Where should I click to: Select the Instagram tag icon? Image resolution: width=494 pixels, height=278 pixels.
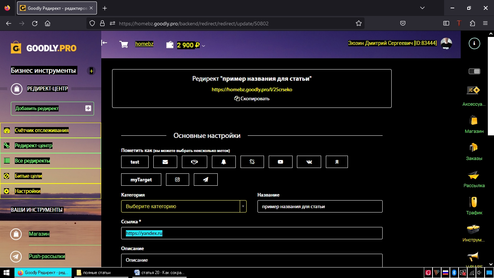point(177,180)
